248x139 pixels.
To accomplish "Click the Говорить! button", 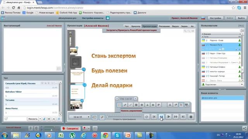I will (71, 129).
